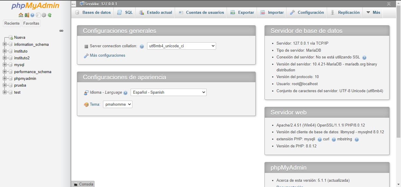Switch to Bases de datos tab
Viewport: 401px width, 187px height.
[x=93, y=13]
